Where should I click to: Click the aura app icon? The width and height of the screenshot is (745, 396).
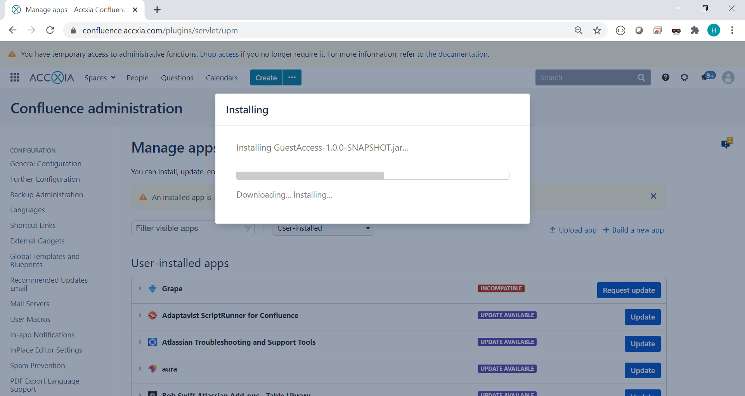click(152, 369)
